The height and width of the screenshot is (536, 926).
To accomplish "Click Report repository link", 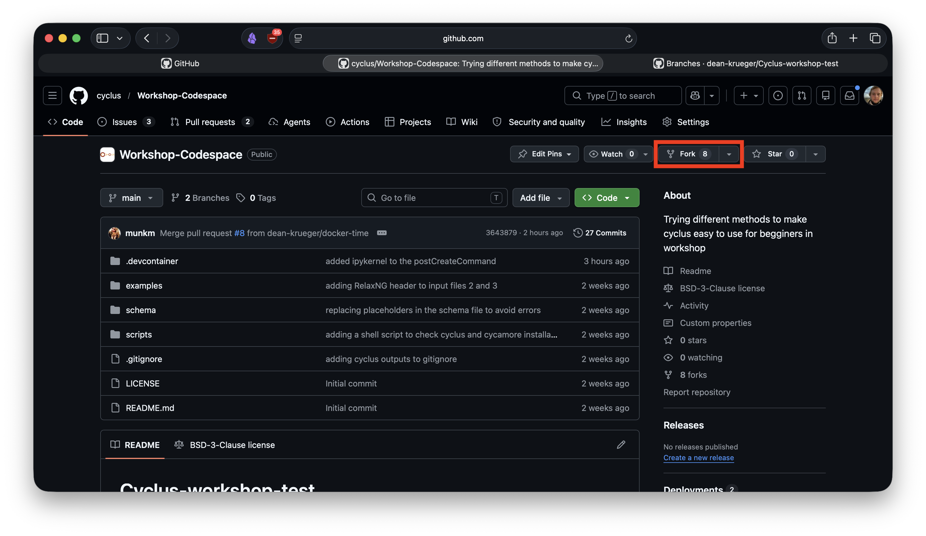I will (x=697, y=392).
